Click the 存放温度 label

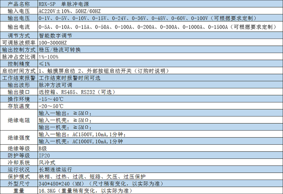(19, 106)
